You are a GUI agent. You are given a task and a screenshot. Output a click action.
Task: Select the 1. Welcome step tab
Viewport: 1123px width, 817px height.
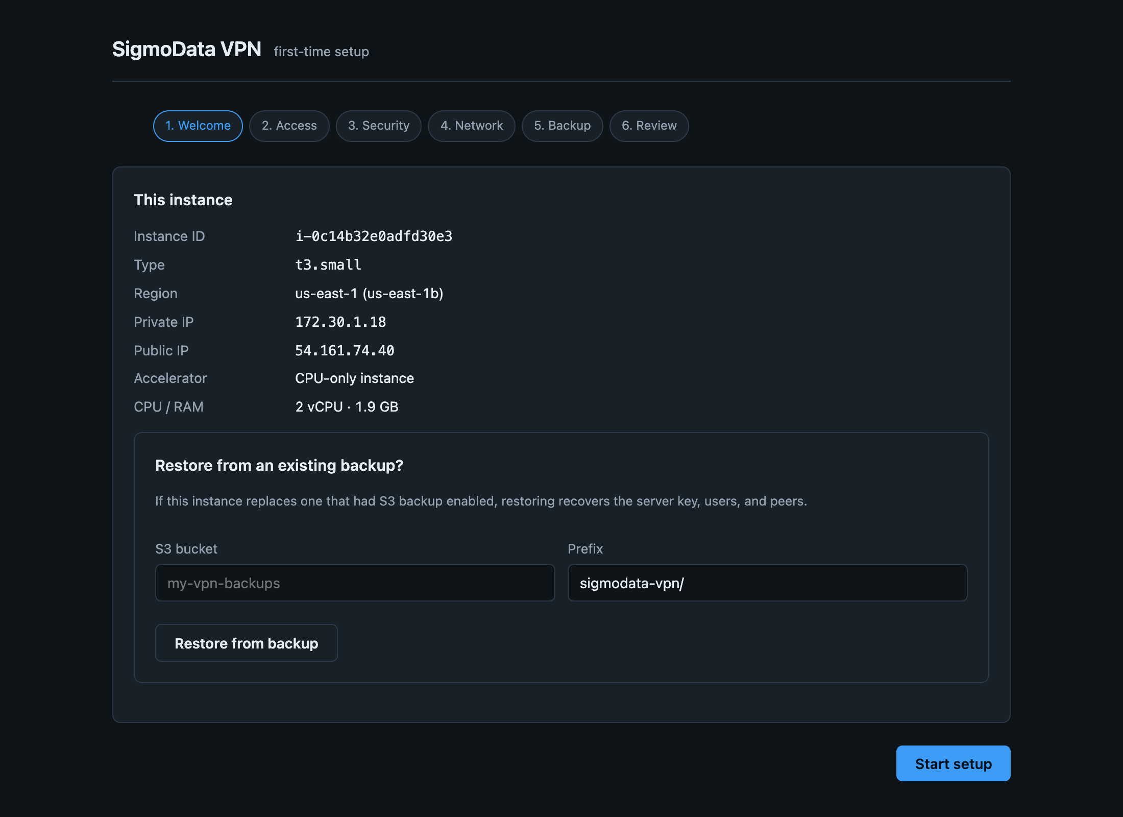tap(198, 126)
